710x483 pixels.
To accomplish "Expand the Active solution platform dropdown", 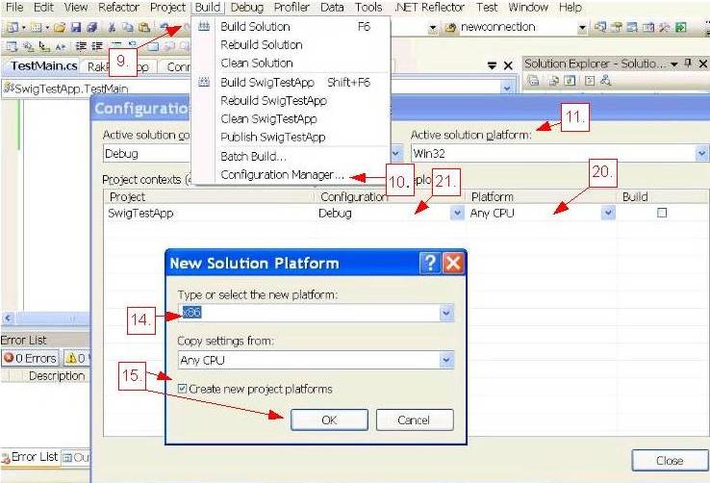I will (x=700, y=153).
